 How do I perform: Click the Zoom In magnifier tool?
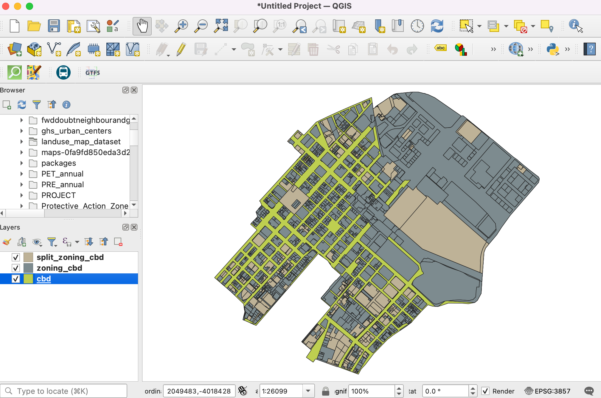pos(181,26)
